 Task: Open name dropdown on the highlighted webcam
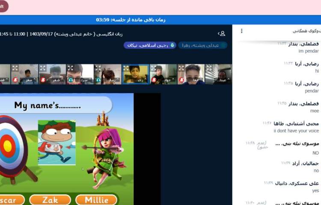[x=137, y=80]
